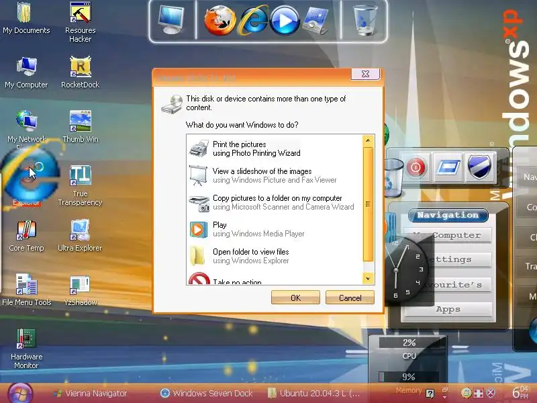537x403 pixels.
Task: Open My Computer desktop icon
Action: coord(26,73)
